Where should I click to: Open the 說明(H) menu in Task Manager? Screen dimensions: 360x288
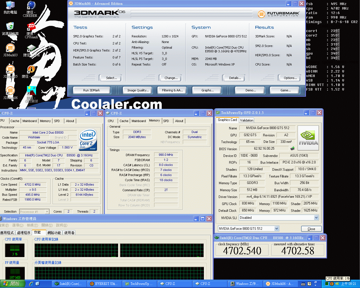click(x=62, y=225)
